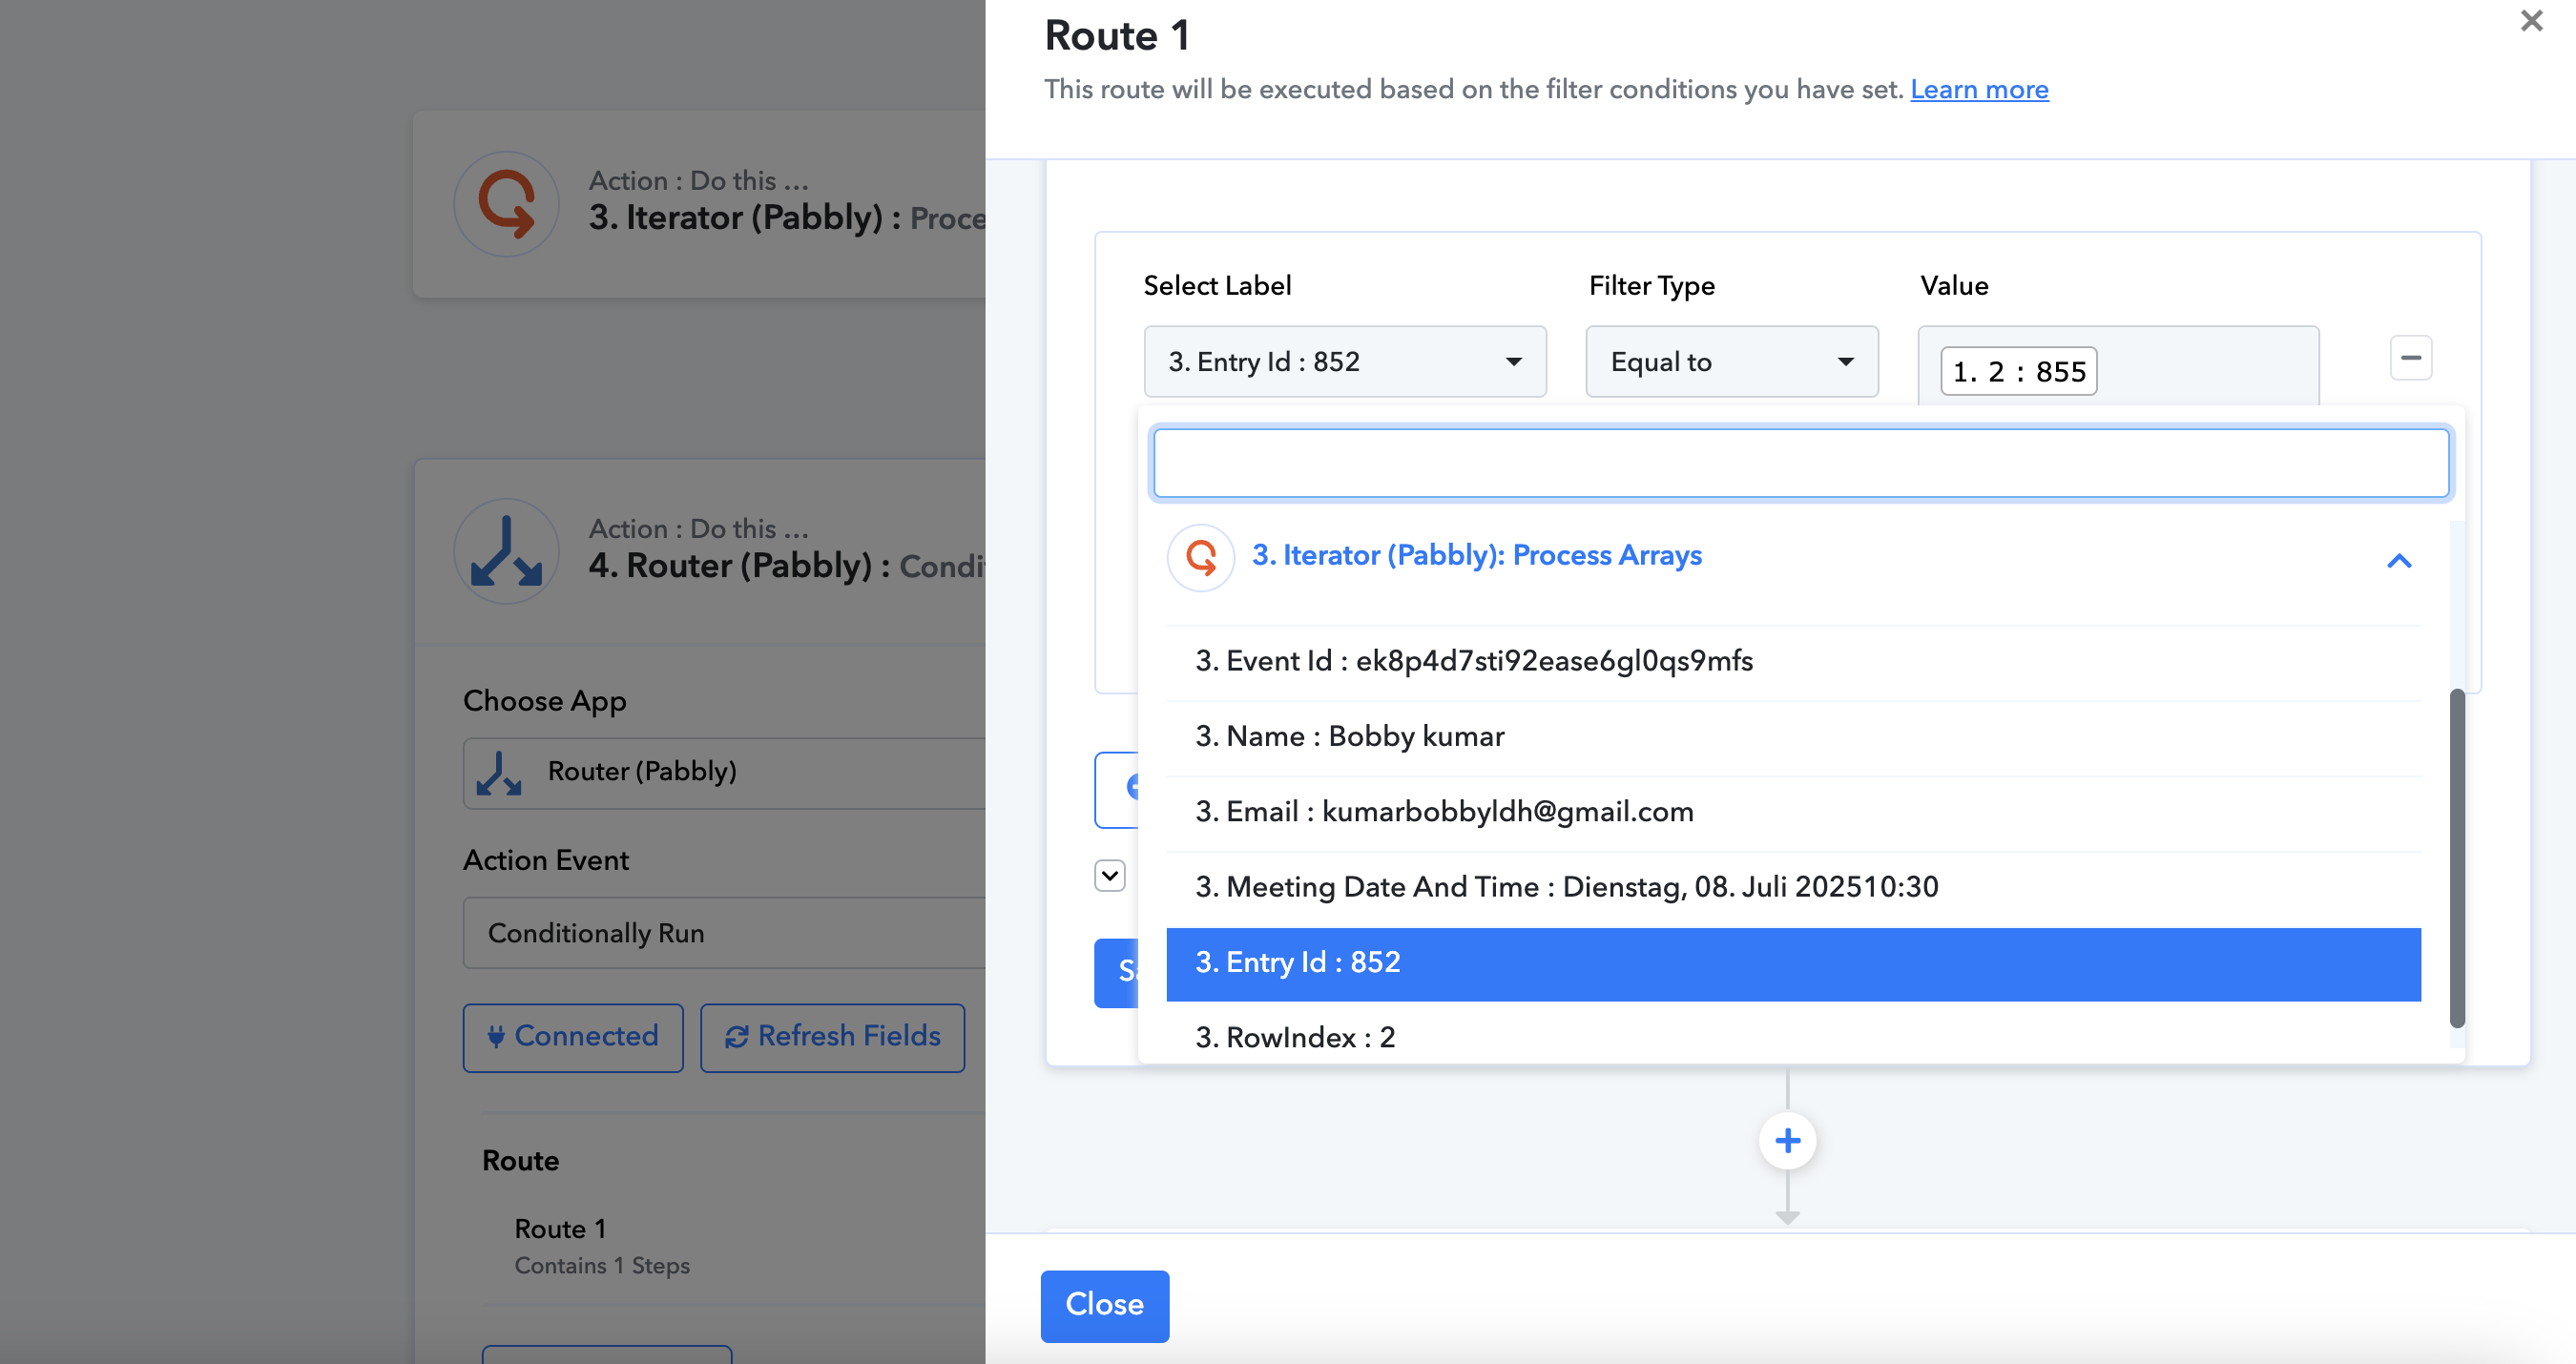Click the plus button to add a step
Image resolution: width=2576 pixels, height=1364 pixels.
tap(1788, 1141)
